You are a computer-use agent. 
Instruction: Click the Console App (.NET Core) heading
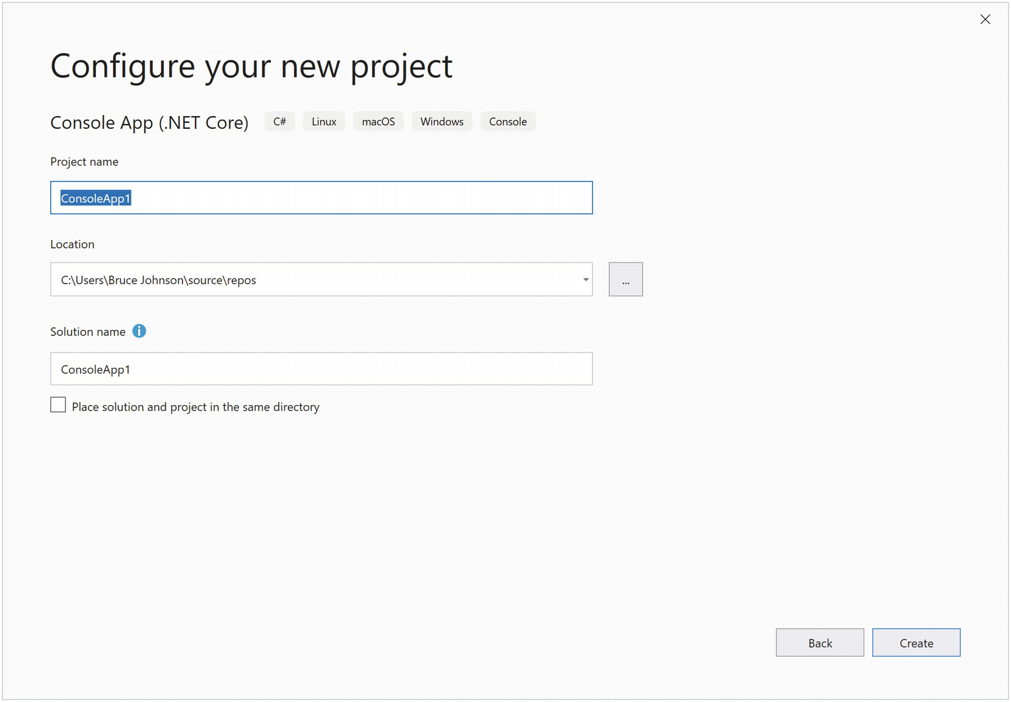click(149, 123)
